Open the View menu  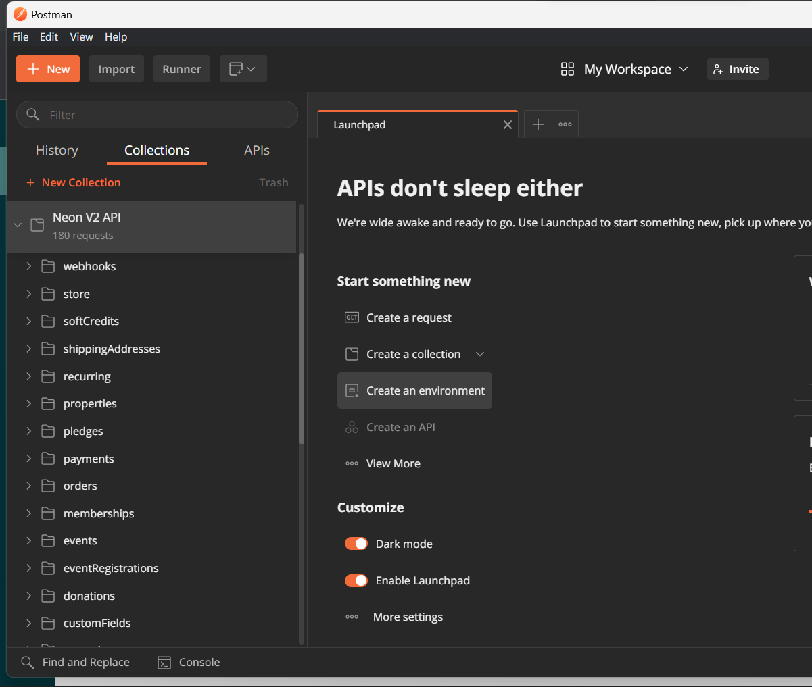81,36
